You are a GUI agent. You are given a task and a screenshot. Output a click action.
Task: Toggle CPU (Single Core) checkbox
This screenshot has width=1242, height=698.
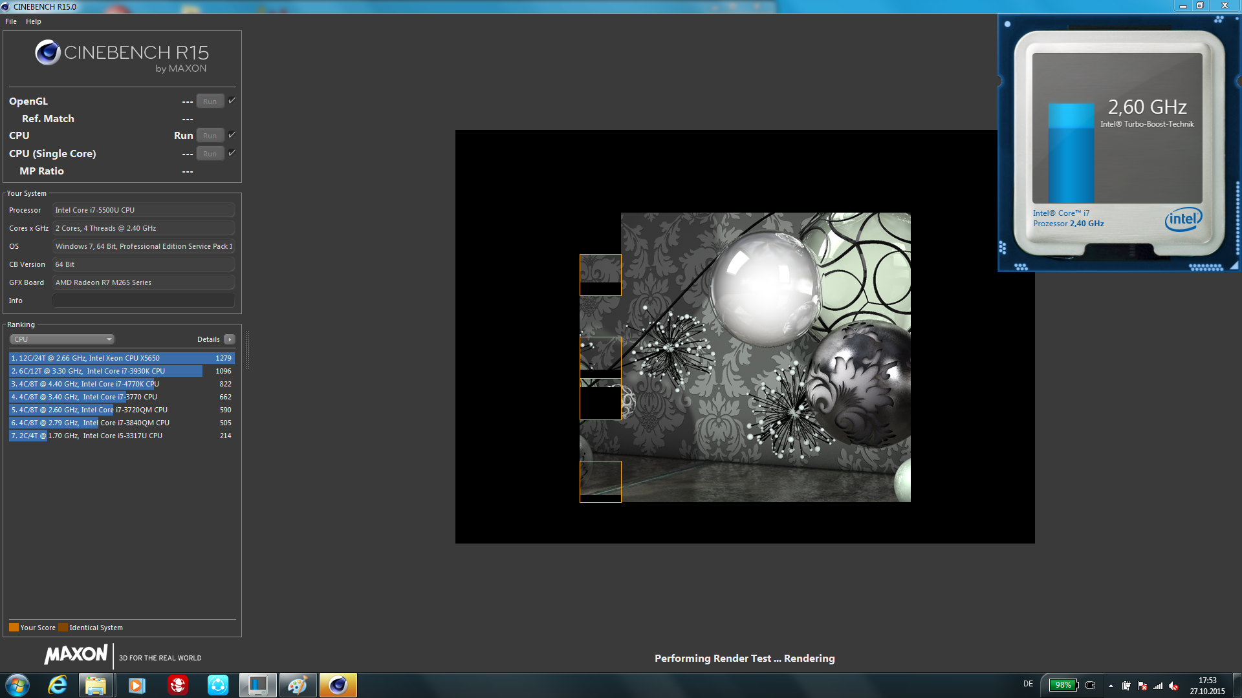pyautogui.click(x=232, y=153)
